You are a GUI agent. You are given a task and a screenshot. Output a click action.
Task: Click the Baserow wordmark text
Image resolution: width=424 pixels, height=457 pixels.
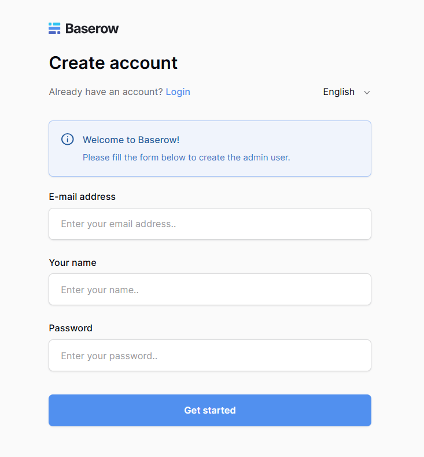click(92, 28)
